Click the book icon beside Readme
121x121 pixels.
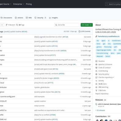[x=96, y=61]
